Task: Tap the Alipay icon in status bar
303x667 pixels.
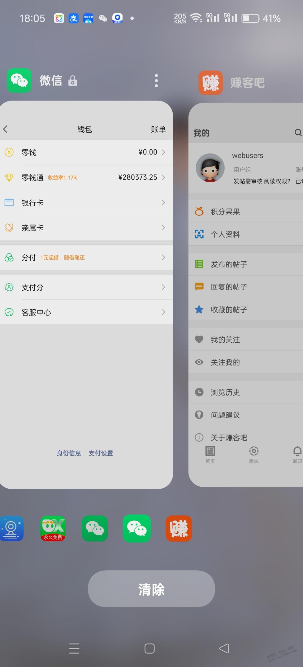Action: (x=74, y=18)
